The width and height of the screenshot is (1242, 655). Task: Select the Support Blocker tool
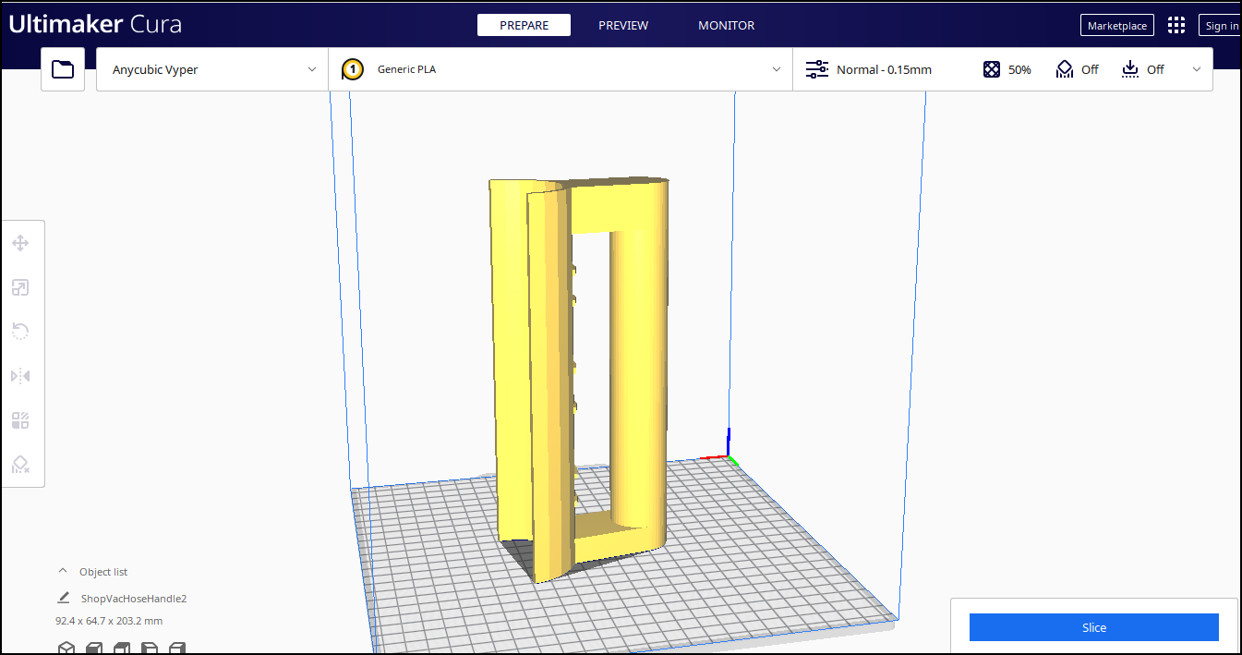click(x=20, y=465)
